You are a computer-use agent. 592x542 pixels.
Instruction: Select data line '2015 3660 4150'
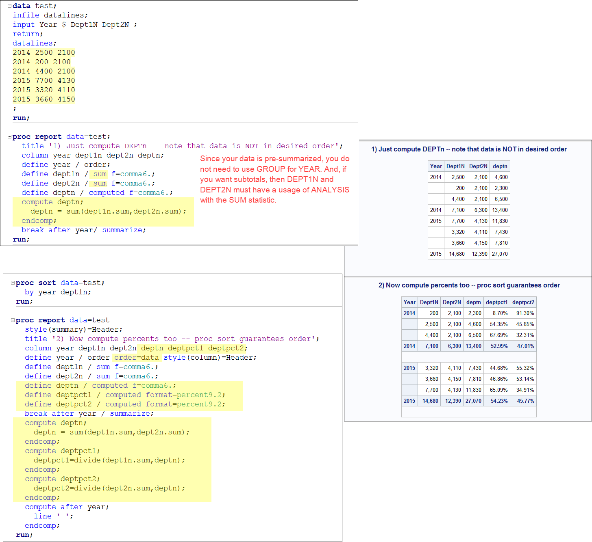tap(44, 99)
